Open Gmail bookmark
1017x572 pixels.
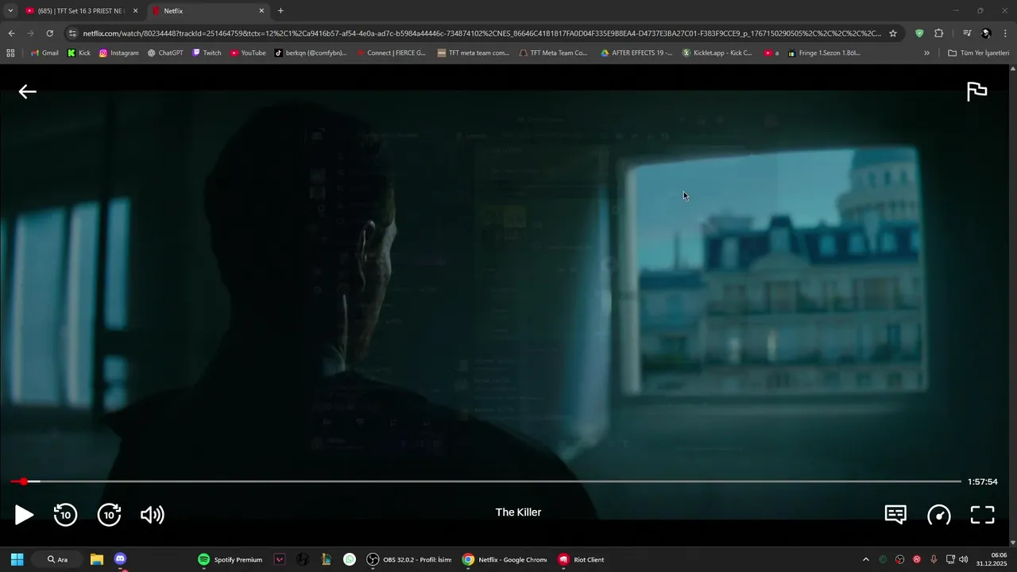[x=44, y=53]
